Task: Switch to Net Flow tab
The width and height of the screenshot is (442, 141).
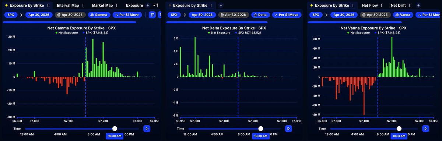Action: coord(370,6)
